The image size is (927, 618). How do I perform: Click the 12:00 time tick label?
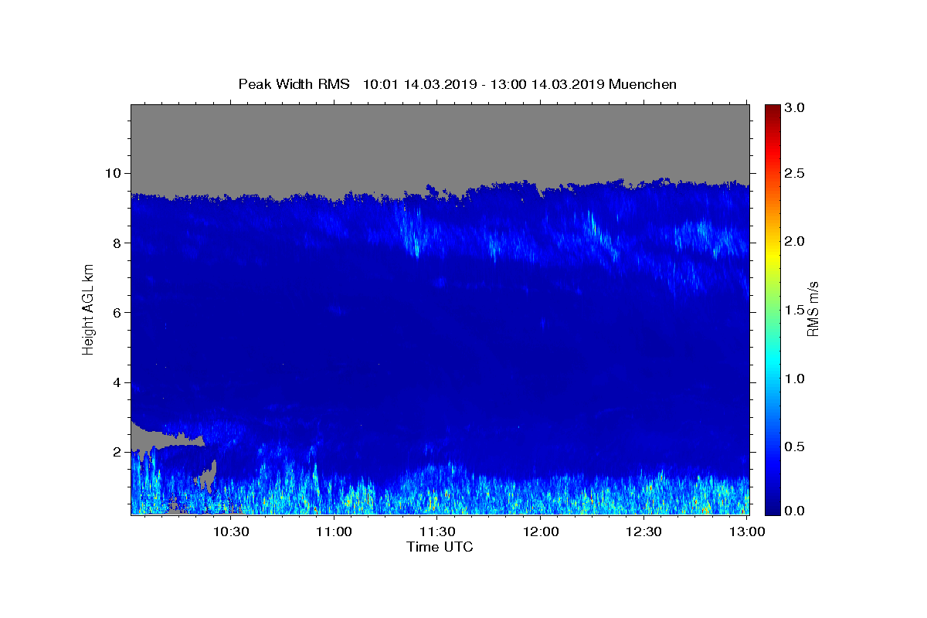(541, 532)
